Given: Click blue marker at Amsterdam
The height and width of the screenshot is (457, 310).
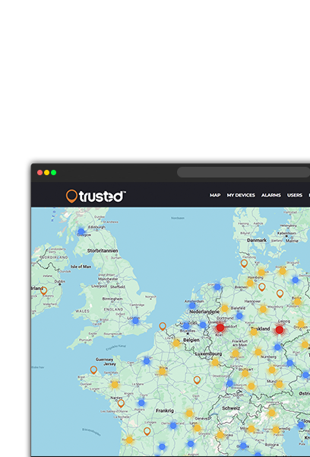Looking at the screenshot, I should [x=192, y=305].
